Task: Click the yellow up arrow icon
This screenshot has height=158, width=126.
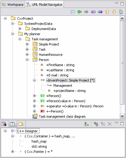Action: pyautogui.click(x=107, y=12)
